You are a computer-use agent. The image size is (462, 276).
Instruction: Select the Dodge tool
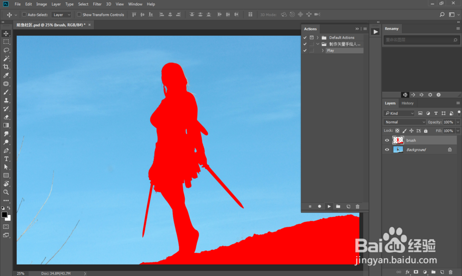(x=6, y=142)
